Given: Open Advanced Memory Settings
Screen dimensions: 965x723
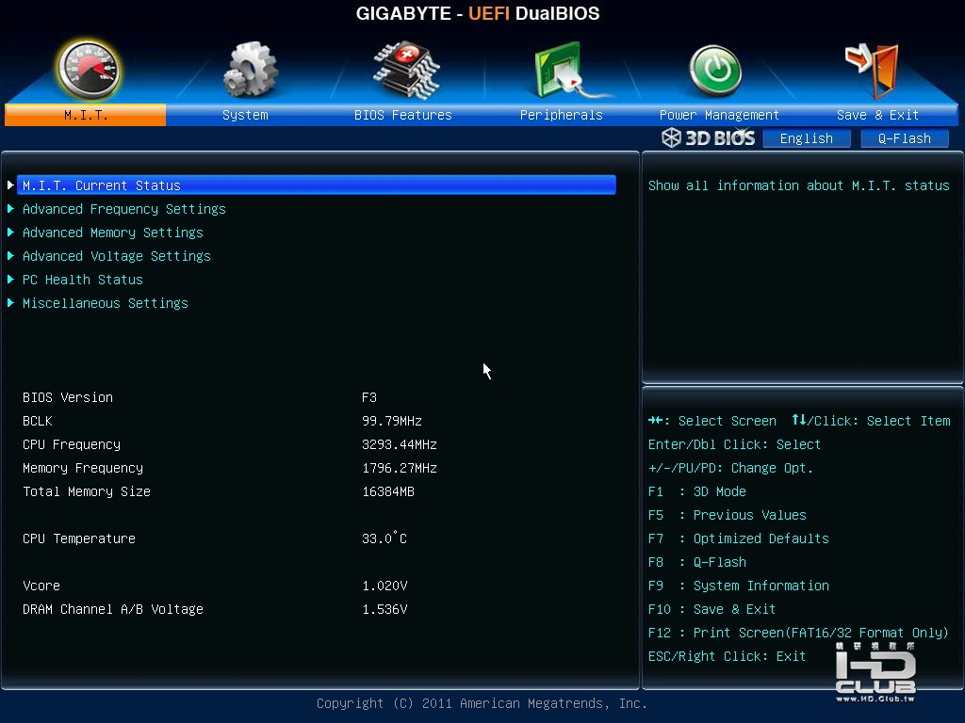Looking at the screenshot, I should 113,233.
